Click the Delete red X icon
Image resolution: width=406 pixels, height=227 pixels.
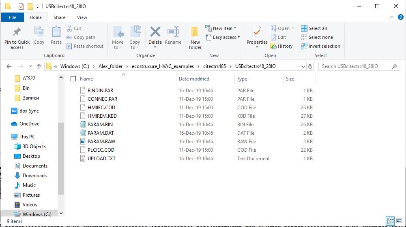tap(155, 32)
